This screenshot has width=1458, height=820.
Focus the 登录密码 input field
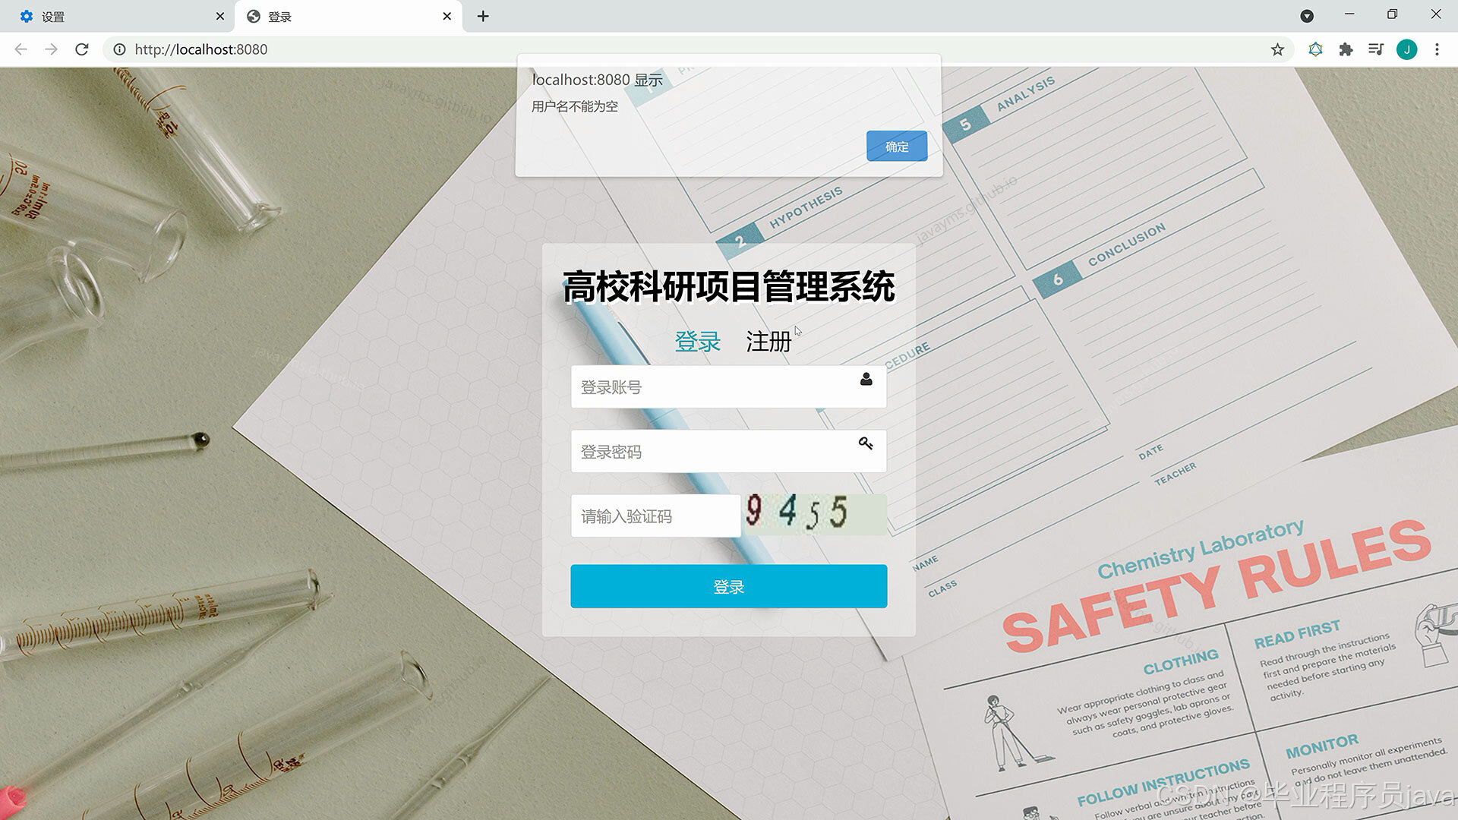[x=728, y=452]
